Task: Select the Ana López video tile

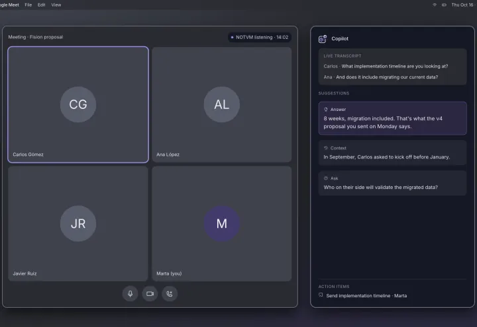Action: (x=222, y=104)
